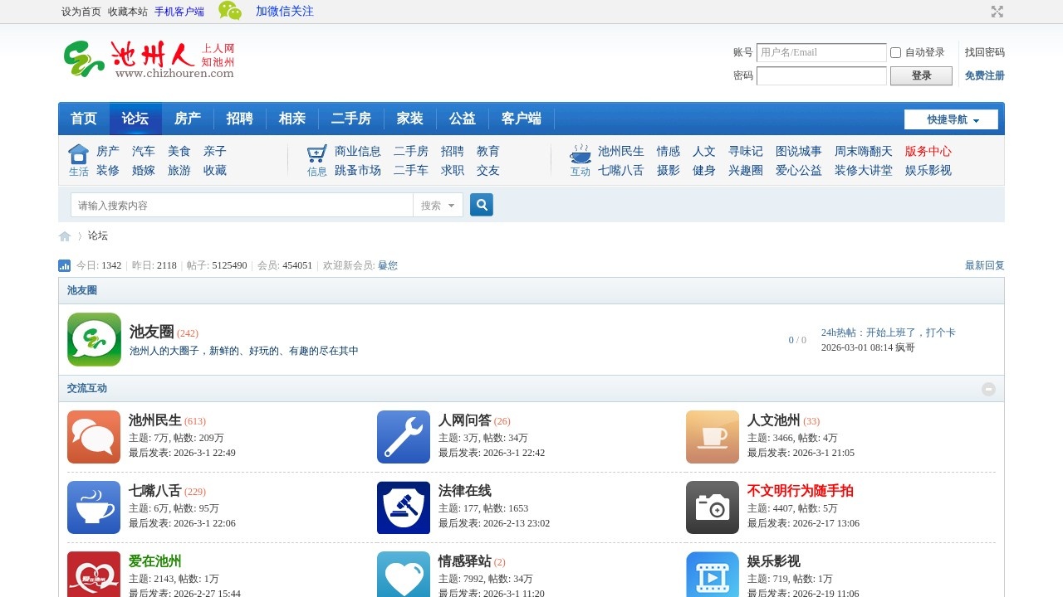Open the 快捷导航 dropdown
Viewport: 1063px width, 597px height.
tap(951, 119)
